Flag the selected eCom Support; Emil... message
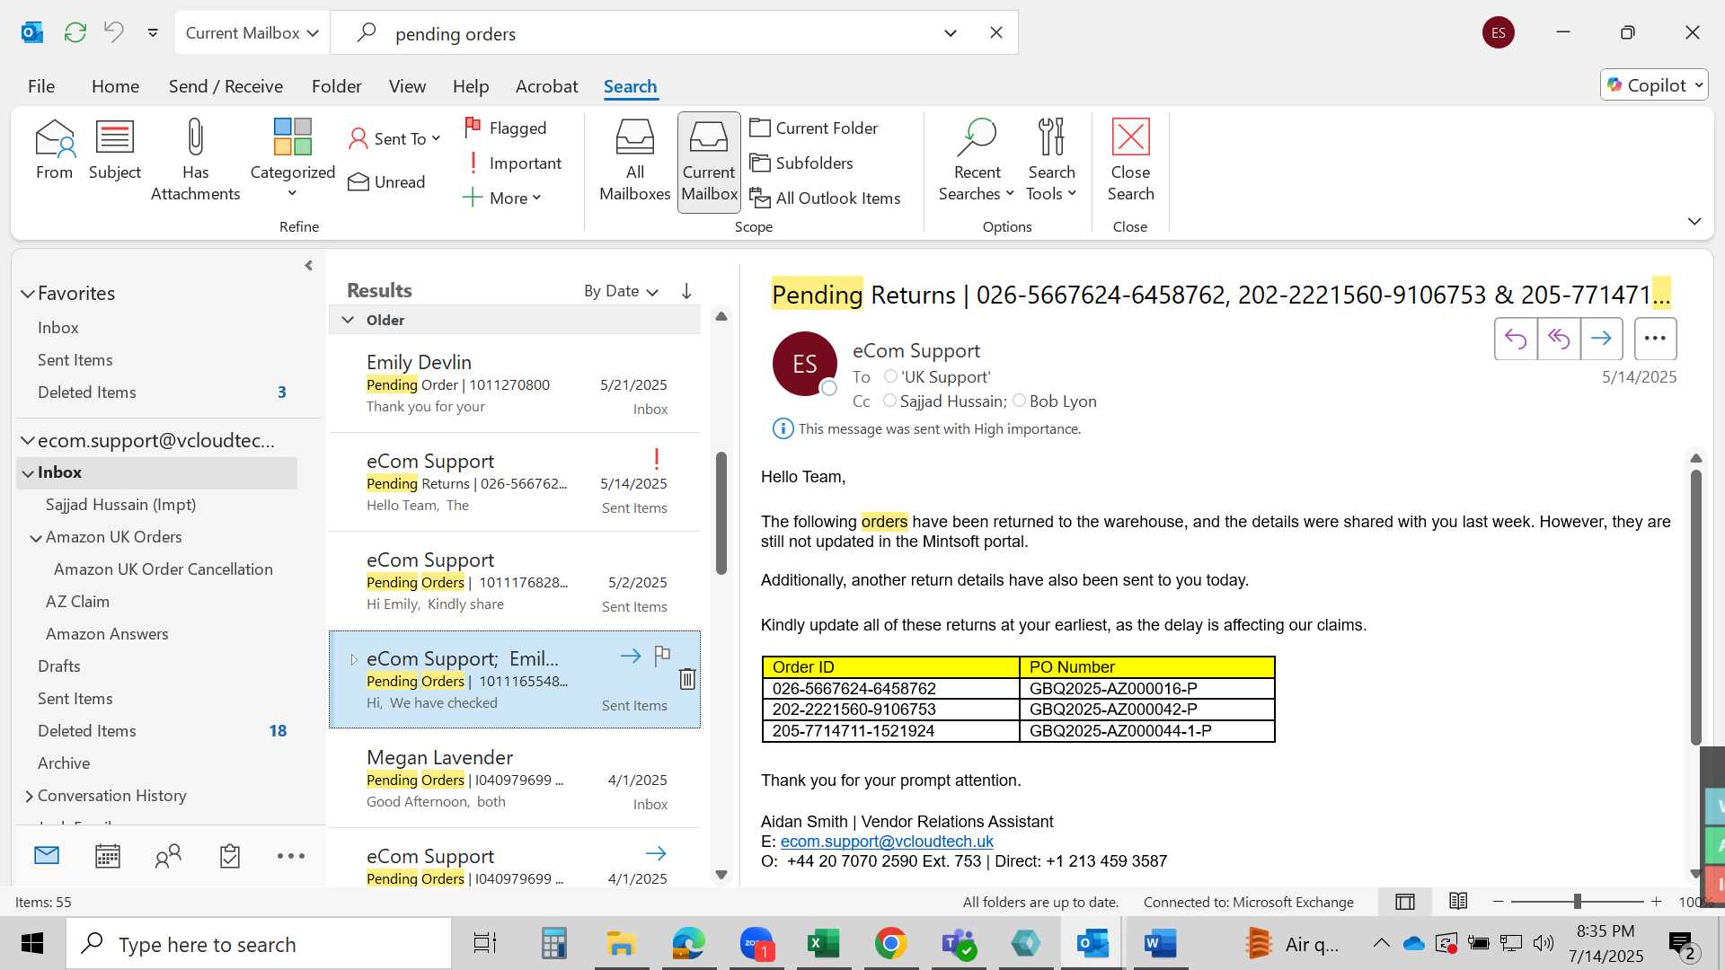Screen dimensions: 1725x970 662,656
